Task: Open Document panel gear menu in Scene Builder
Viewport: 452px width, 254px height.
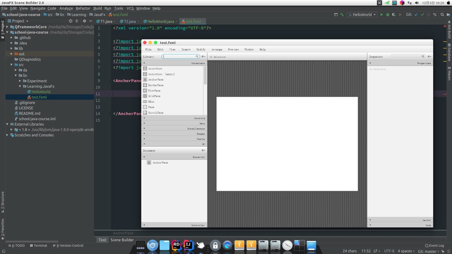Action: click(203, 151)
